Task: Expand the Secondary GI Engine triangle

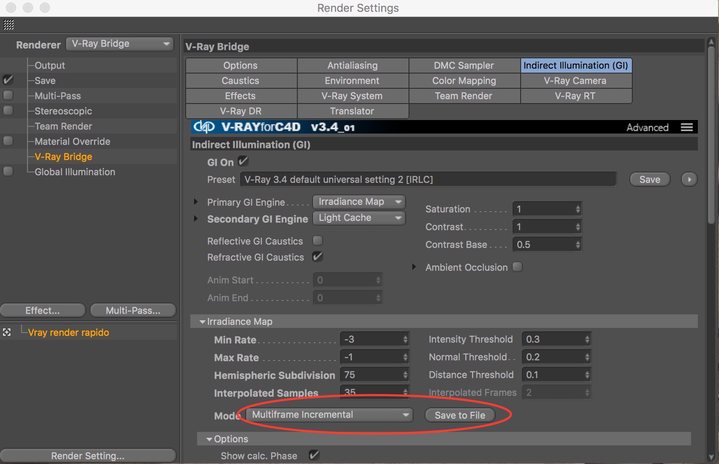Action: 195,218
